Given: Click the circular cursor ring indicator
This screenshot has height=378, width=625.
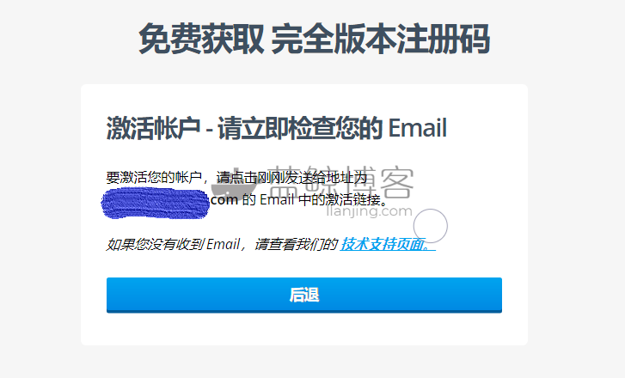Looking at the screenshot, I should coord(431,226).
